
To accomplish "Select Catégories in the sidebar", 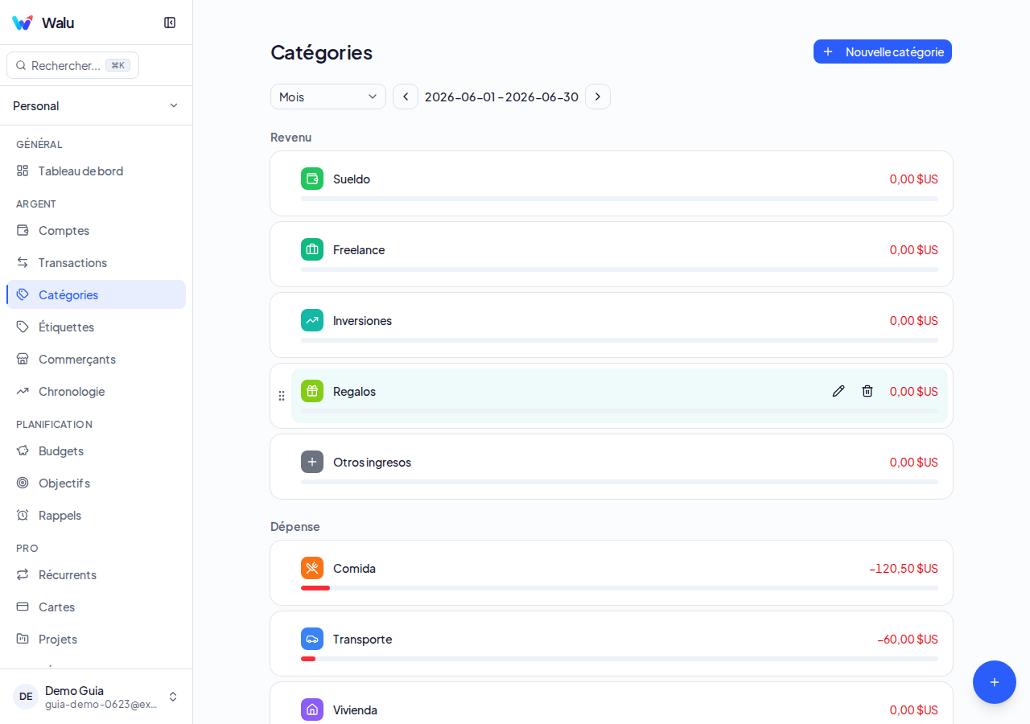I will click(96, 294).
